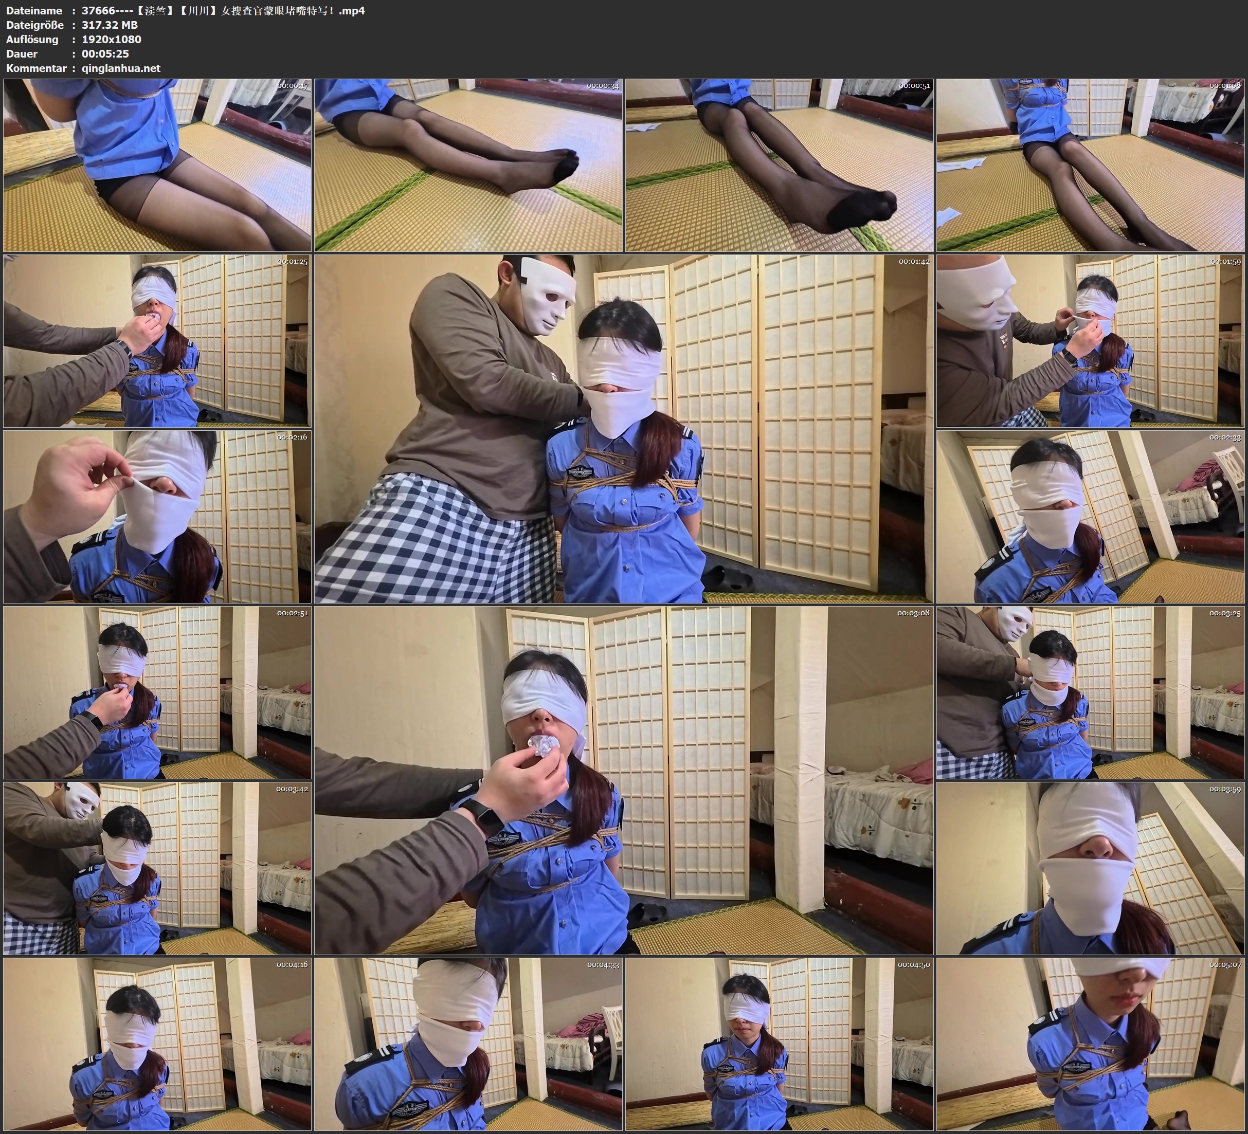1248x1134 pixels.
Task: Select the thumbnail timestamped 00:03:59
Action: 1090,868
